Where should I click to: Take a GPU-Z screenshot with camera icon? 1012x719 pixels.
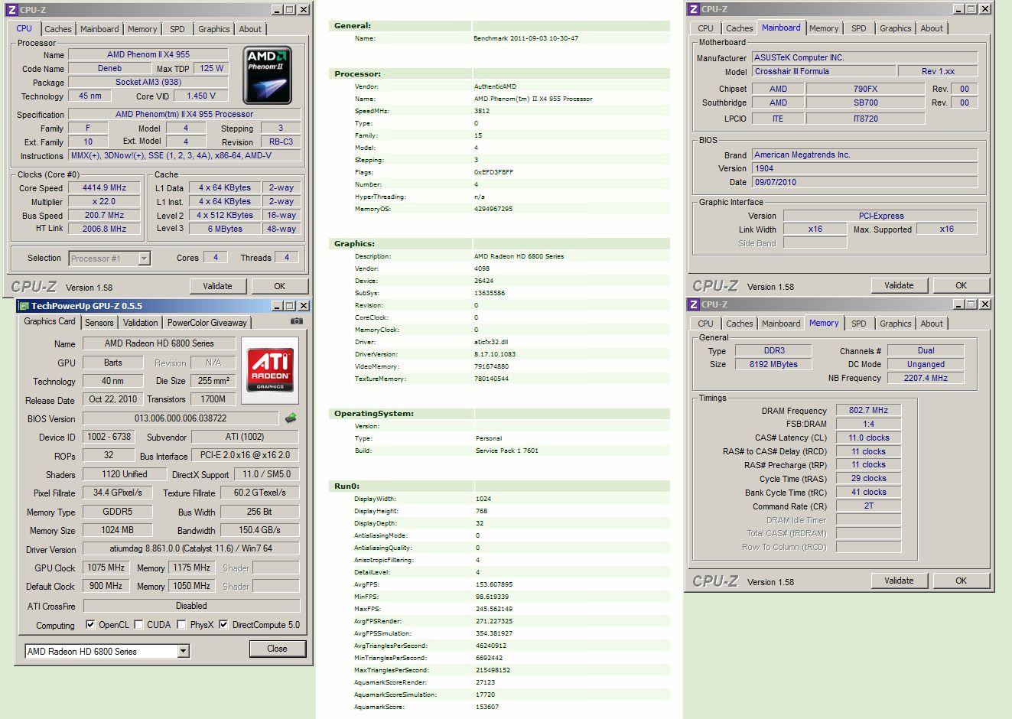click(x=297, y=321)
